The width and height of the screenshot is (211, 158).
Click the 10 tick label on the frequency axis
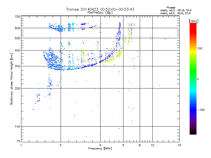(152, 145)
